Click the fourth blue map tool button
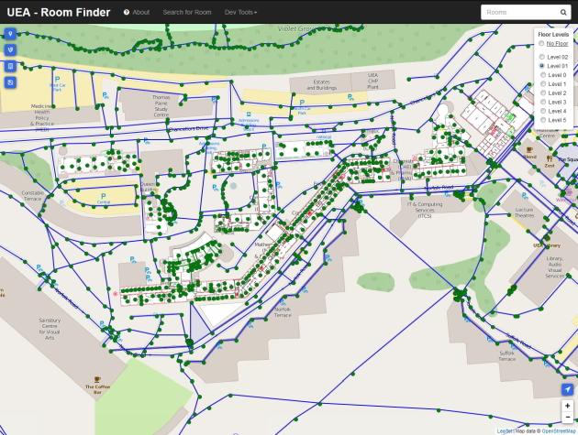Viewport: 578px width, 435px height. coord(10,82)
